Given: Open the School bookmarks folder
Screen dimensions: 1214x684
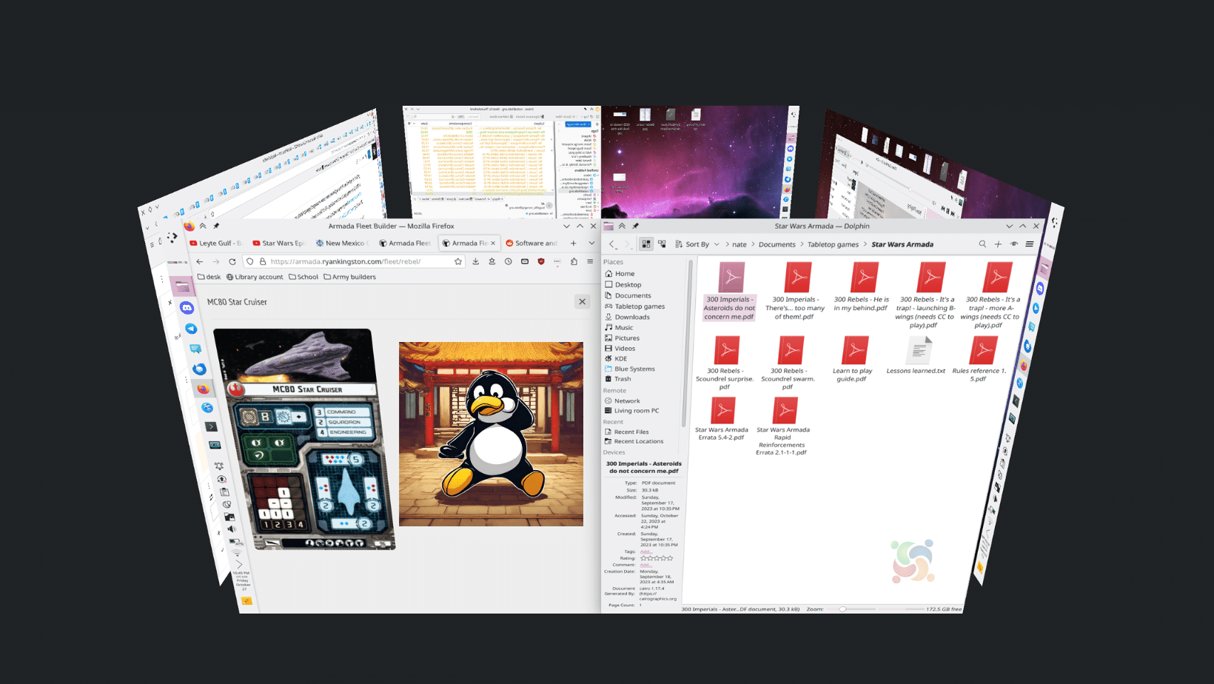Looking at the screenshot, I should [303, 277].
